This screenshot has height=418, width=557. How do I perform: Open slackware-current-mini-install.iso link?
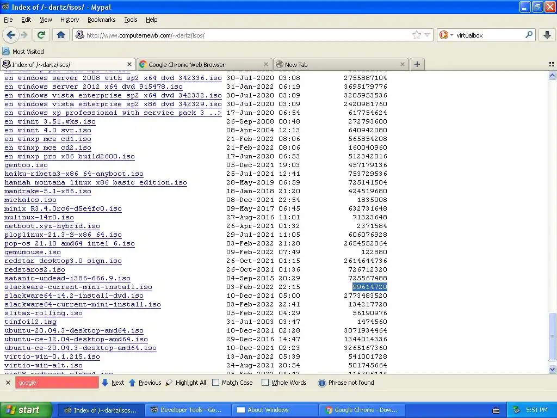[x=78, y=287]
